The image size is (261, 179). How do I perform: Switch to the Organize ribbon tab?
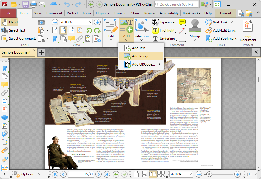103,13
